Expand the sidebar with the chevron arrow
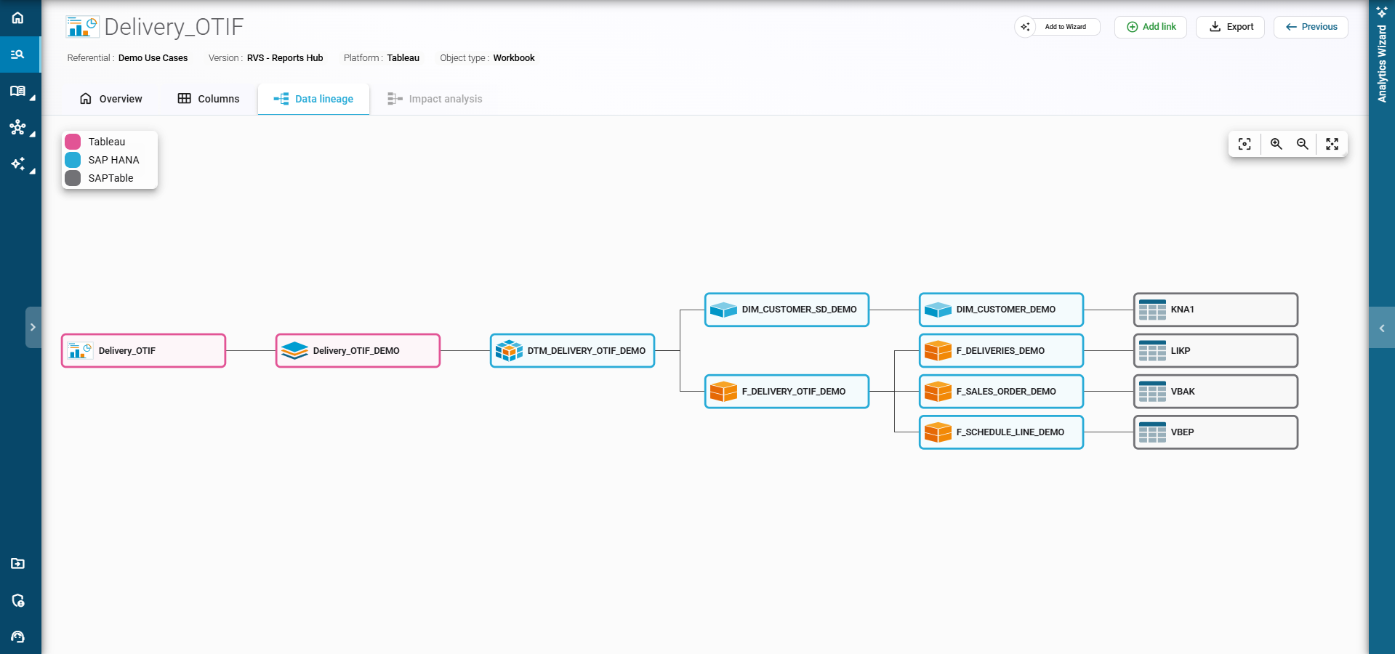Viewport: 1395px width, 654px height. pos(33,326)
